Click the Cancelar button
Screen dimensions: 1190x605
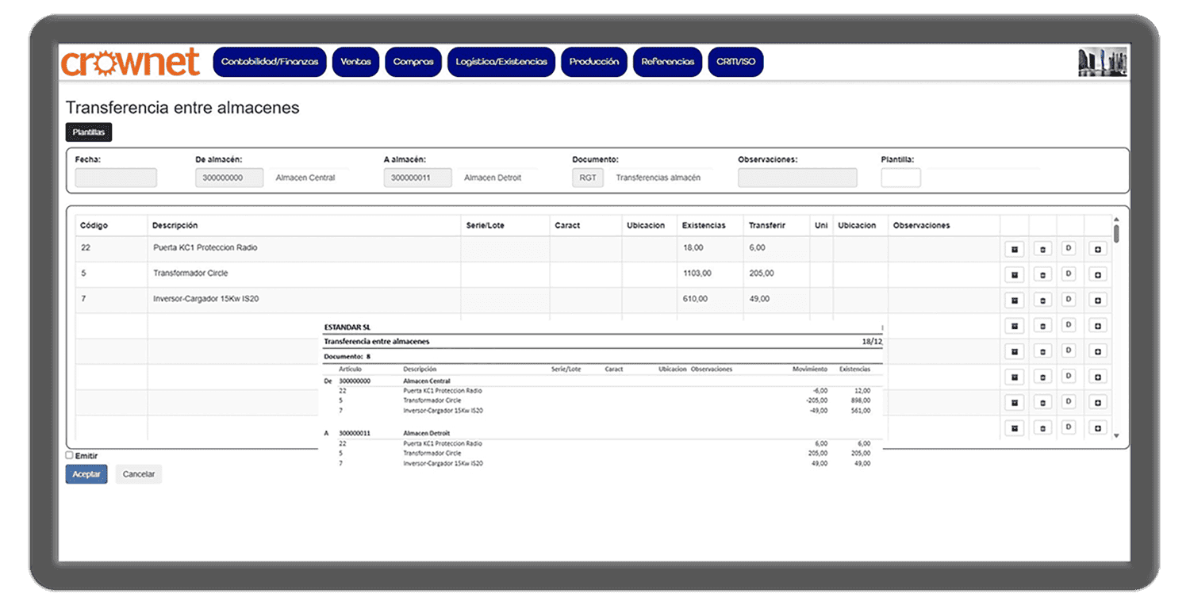pyautogui.click(x=138, y=474)
